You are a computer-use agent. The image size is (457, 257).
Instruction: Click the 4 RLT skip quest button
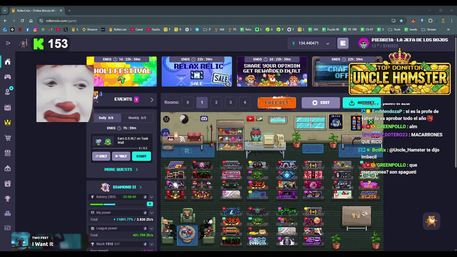[x=121, y=156]
